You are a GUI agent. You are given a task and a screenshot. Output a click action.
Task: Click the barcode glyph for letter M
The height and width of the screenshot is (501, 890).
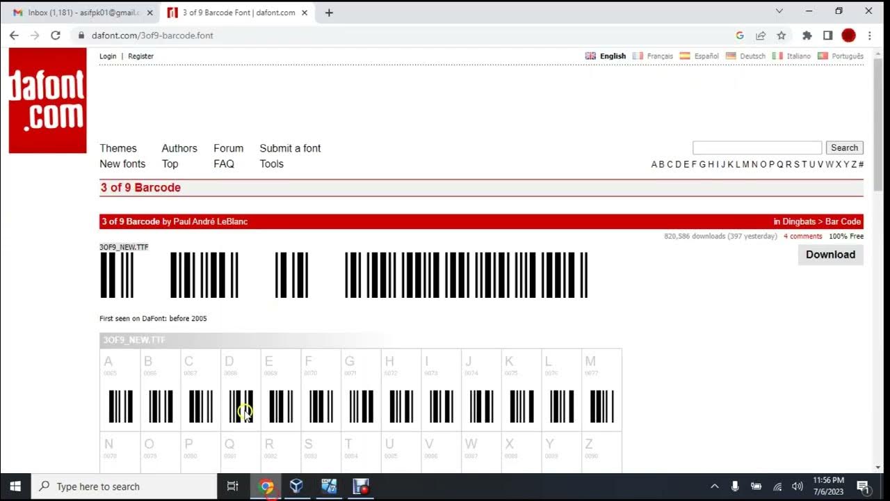pos(602,406)
